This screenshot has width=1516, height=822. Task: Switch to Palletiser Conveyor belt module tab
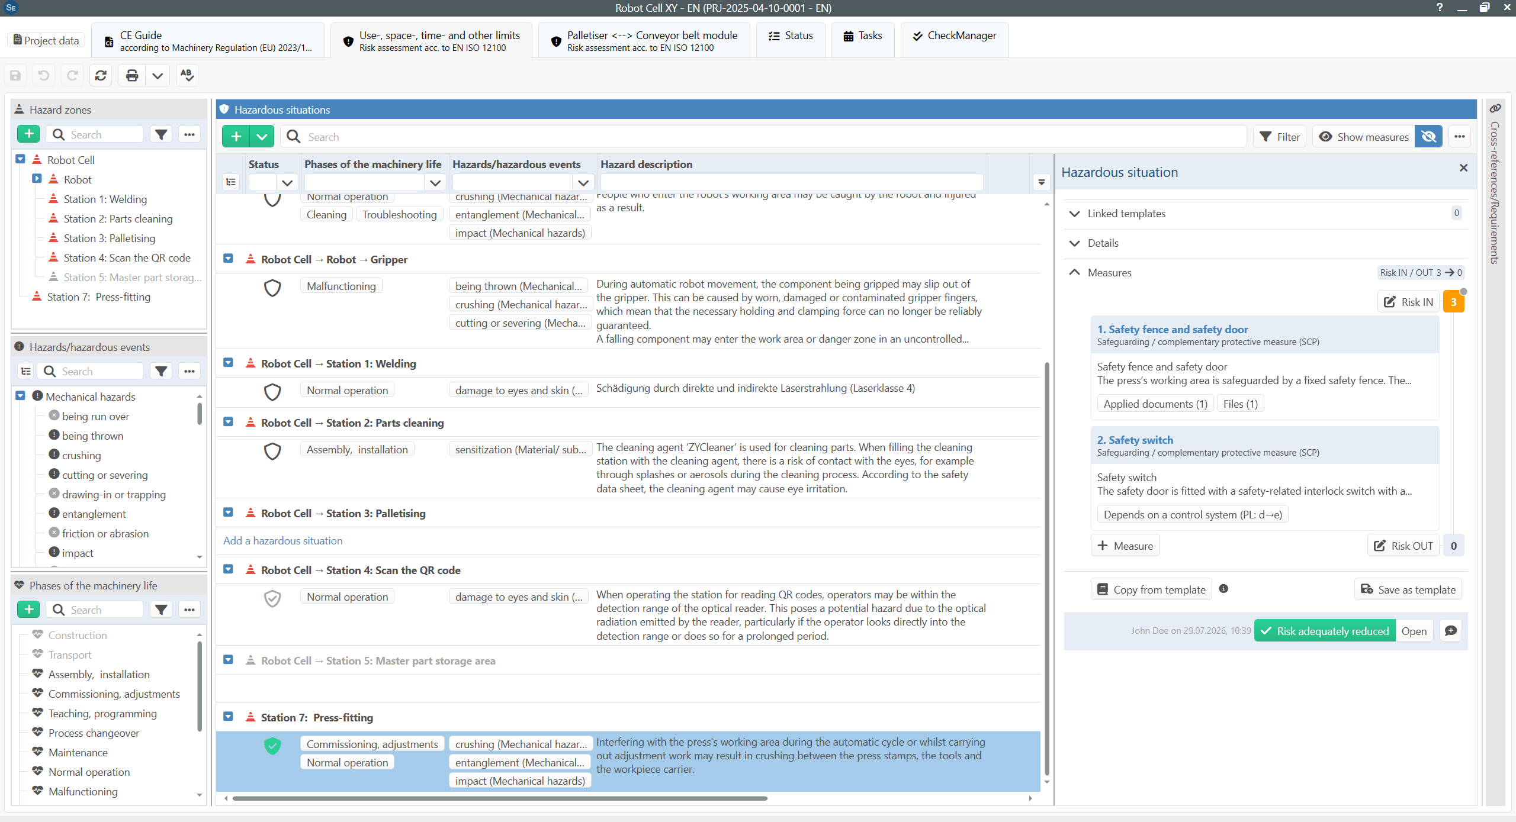[644, 41]
